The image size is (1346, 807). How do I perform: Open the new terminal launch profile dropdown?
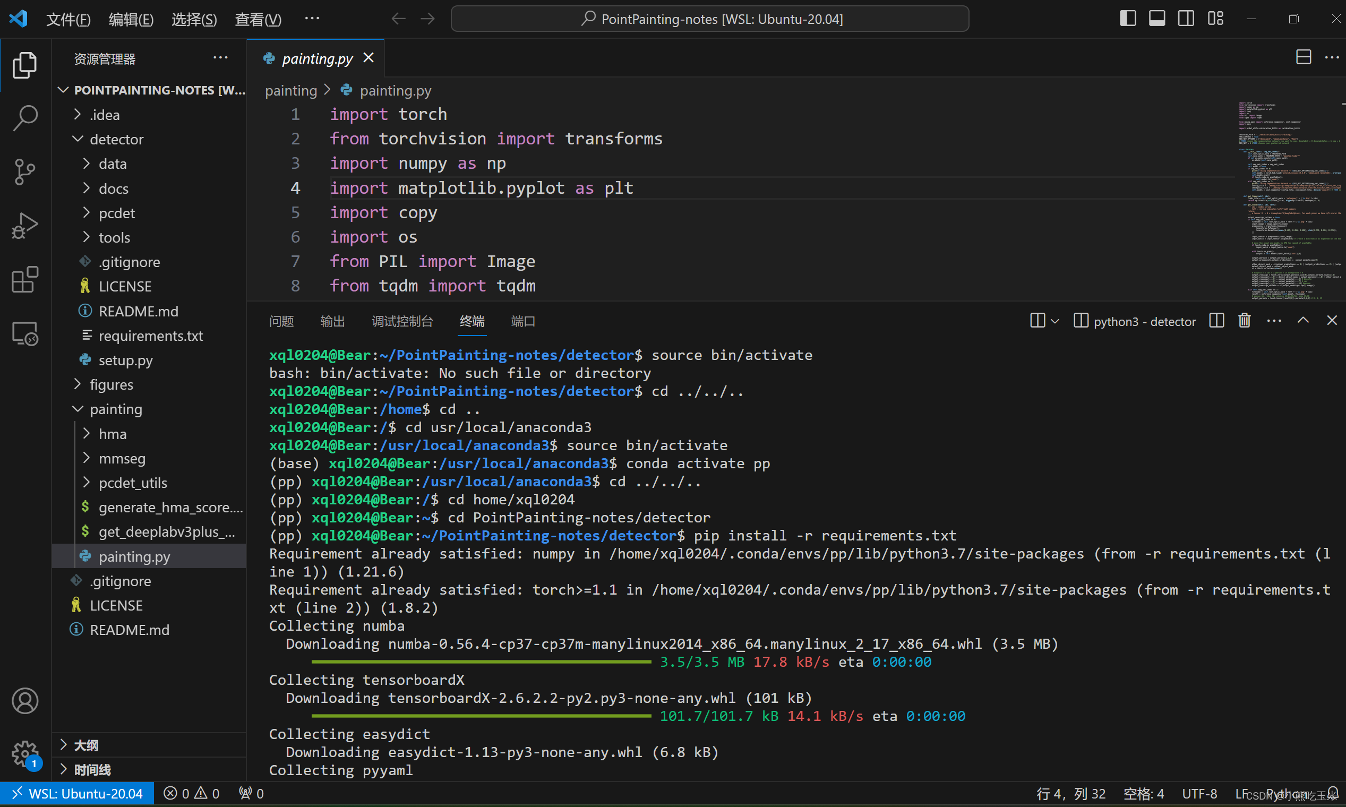[1055, 321]
